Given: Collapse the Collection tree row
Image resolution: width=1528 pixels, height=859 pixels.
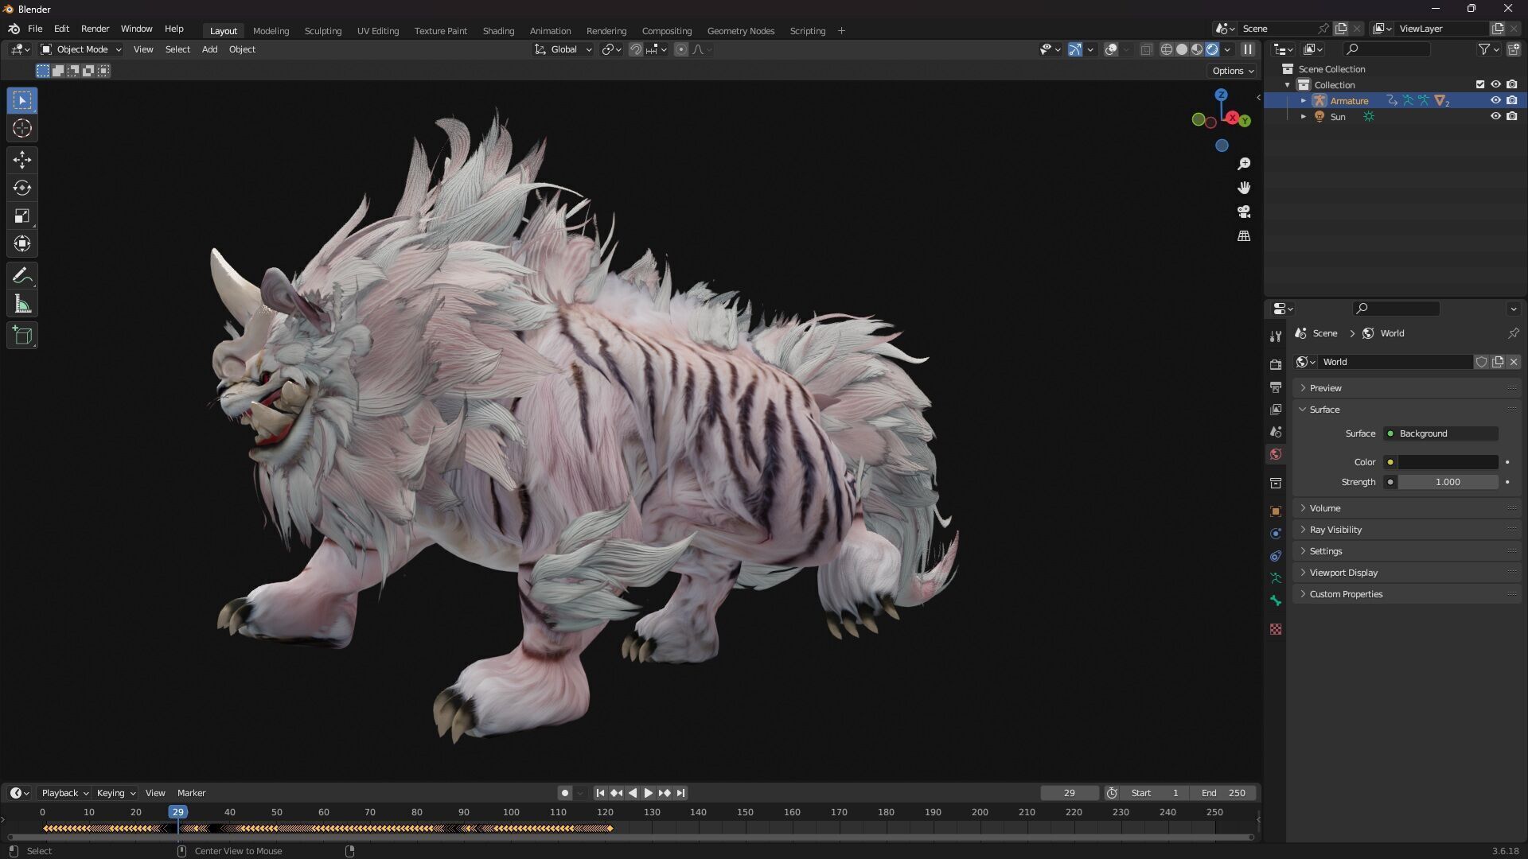Looking at the screenshot, I should [1288, 85].
